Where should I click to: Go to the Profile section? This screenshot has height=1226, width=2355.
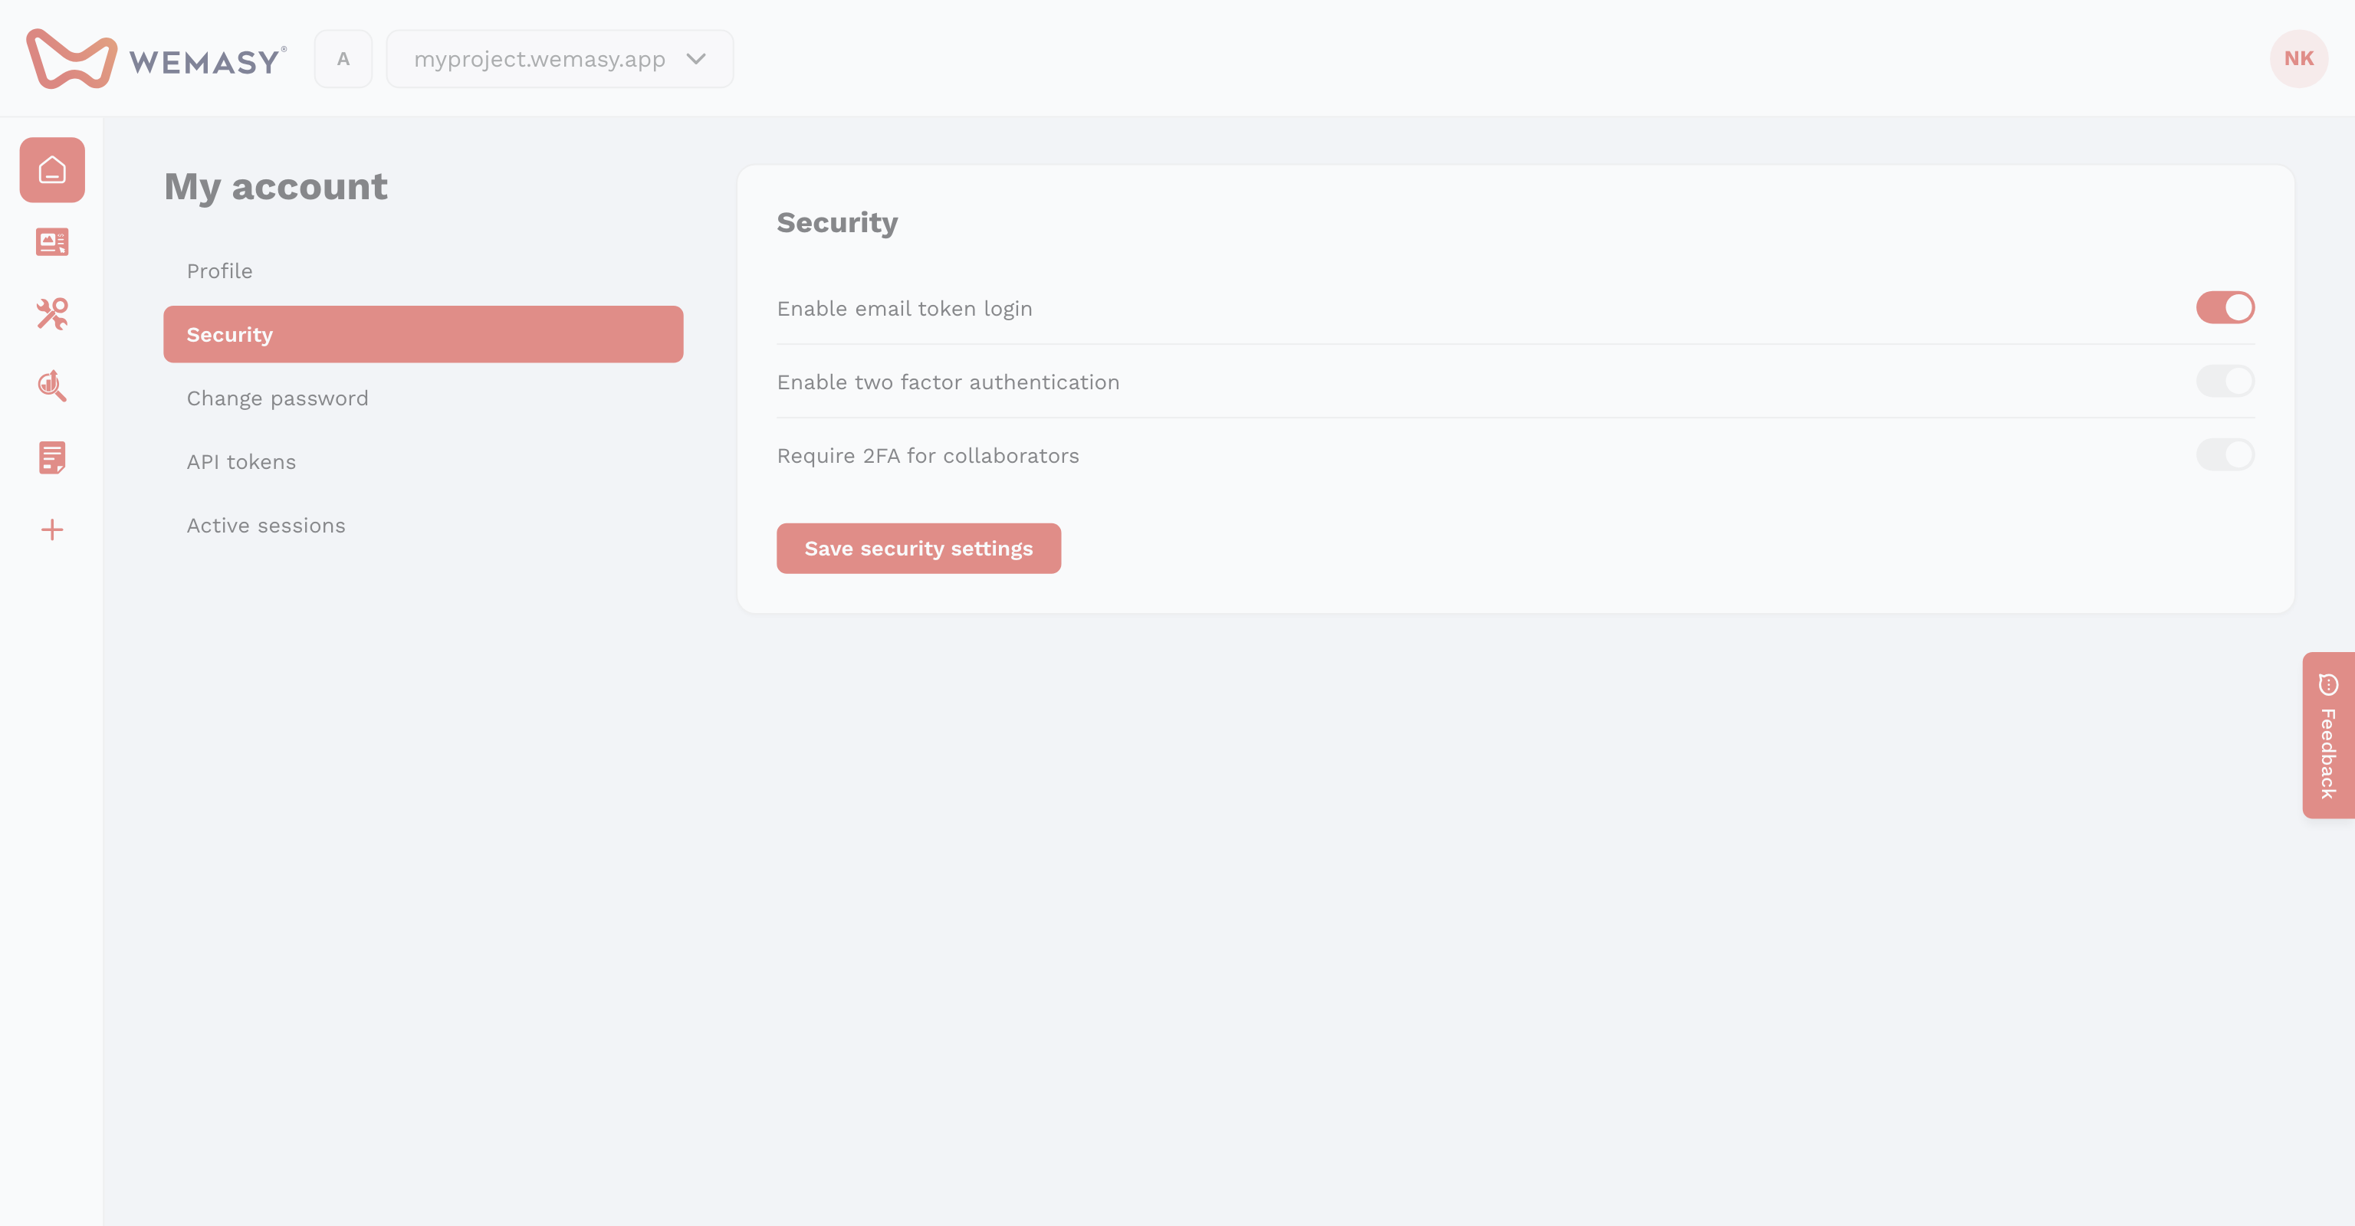click(x=423, y=271)
